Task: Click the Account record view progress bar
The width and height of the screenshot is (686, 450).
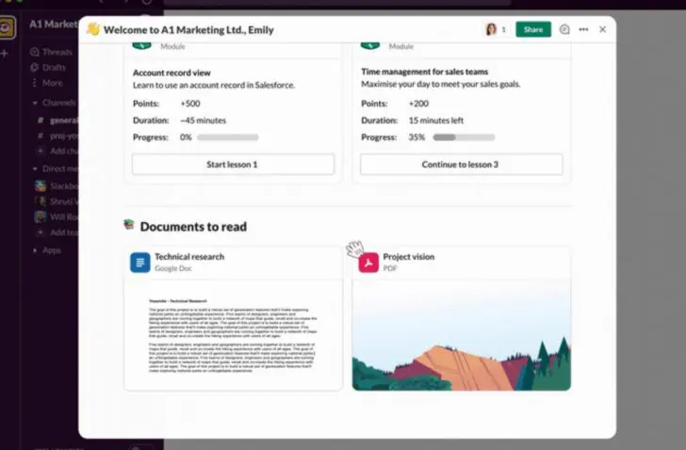Action: coord(227,137)
